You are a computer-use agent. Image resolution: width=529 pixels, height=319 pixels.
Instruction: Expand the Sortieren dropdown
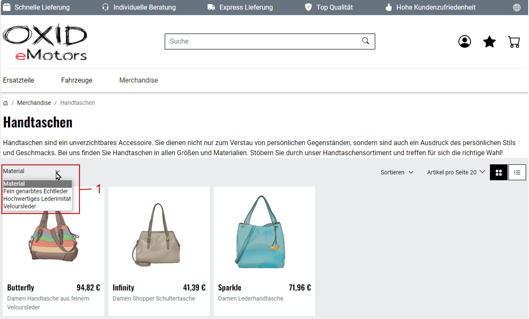[397, 172]
